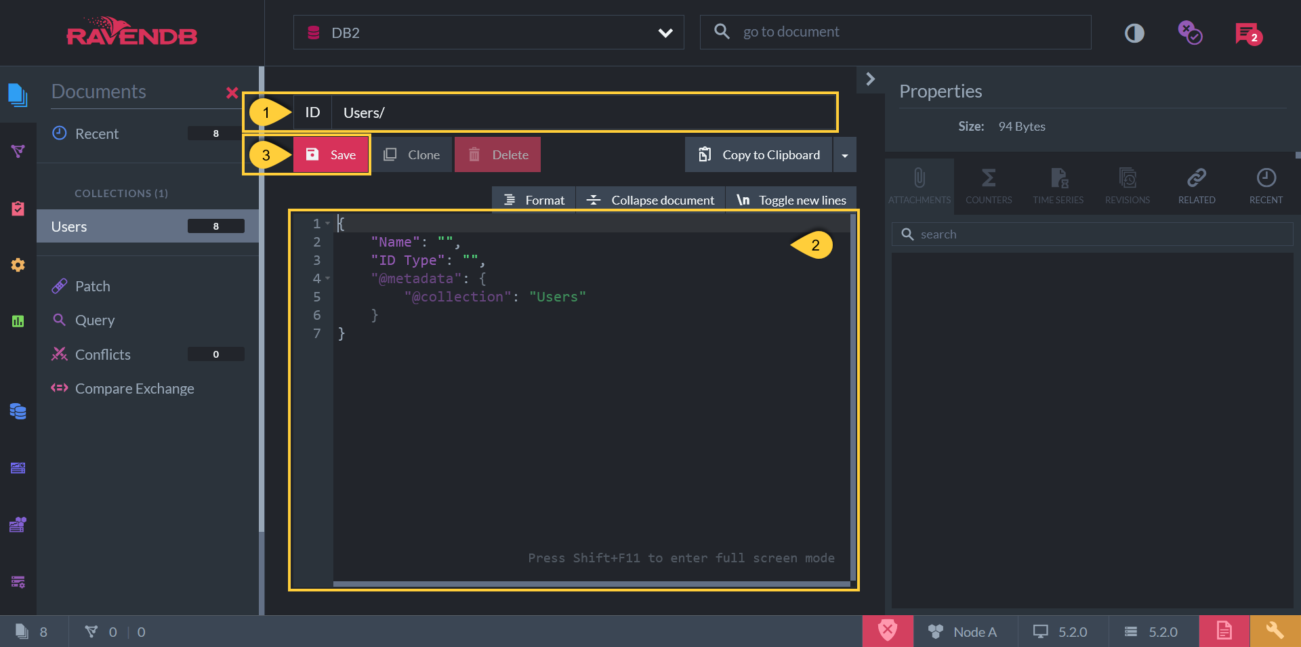Delete the document

[497, 155]
